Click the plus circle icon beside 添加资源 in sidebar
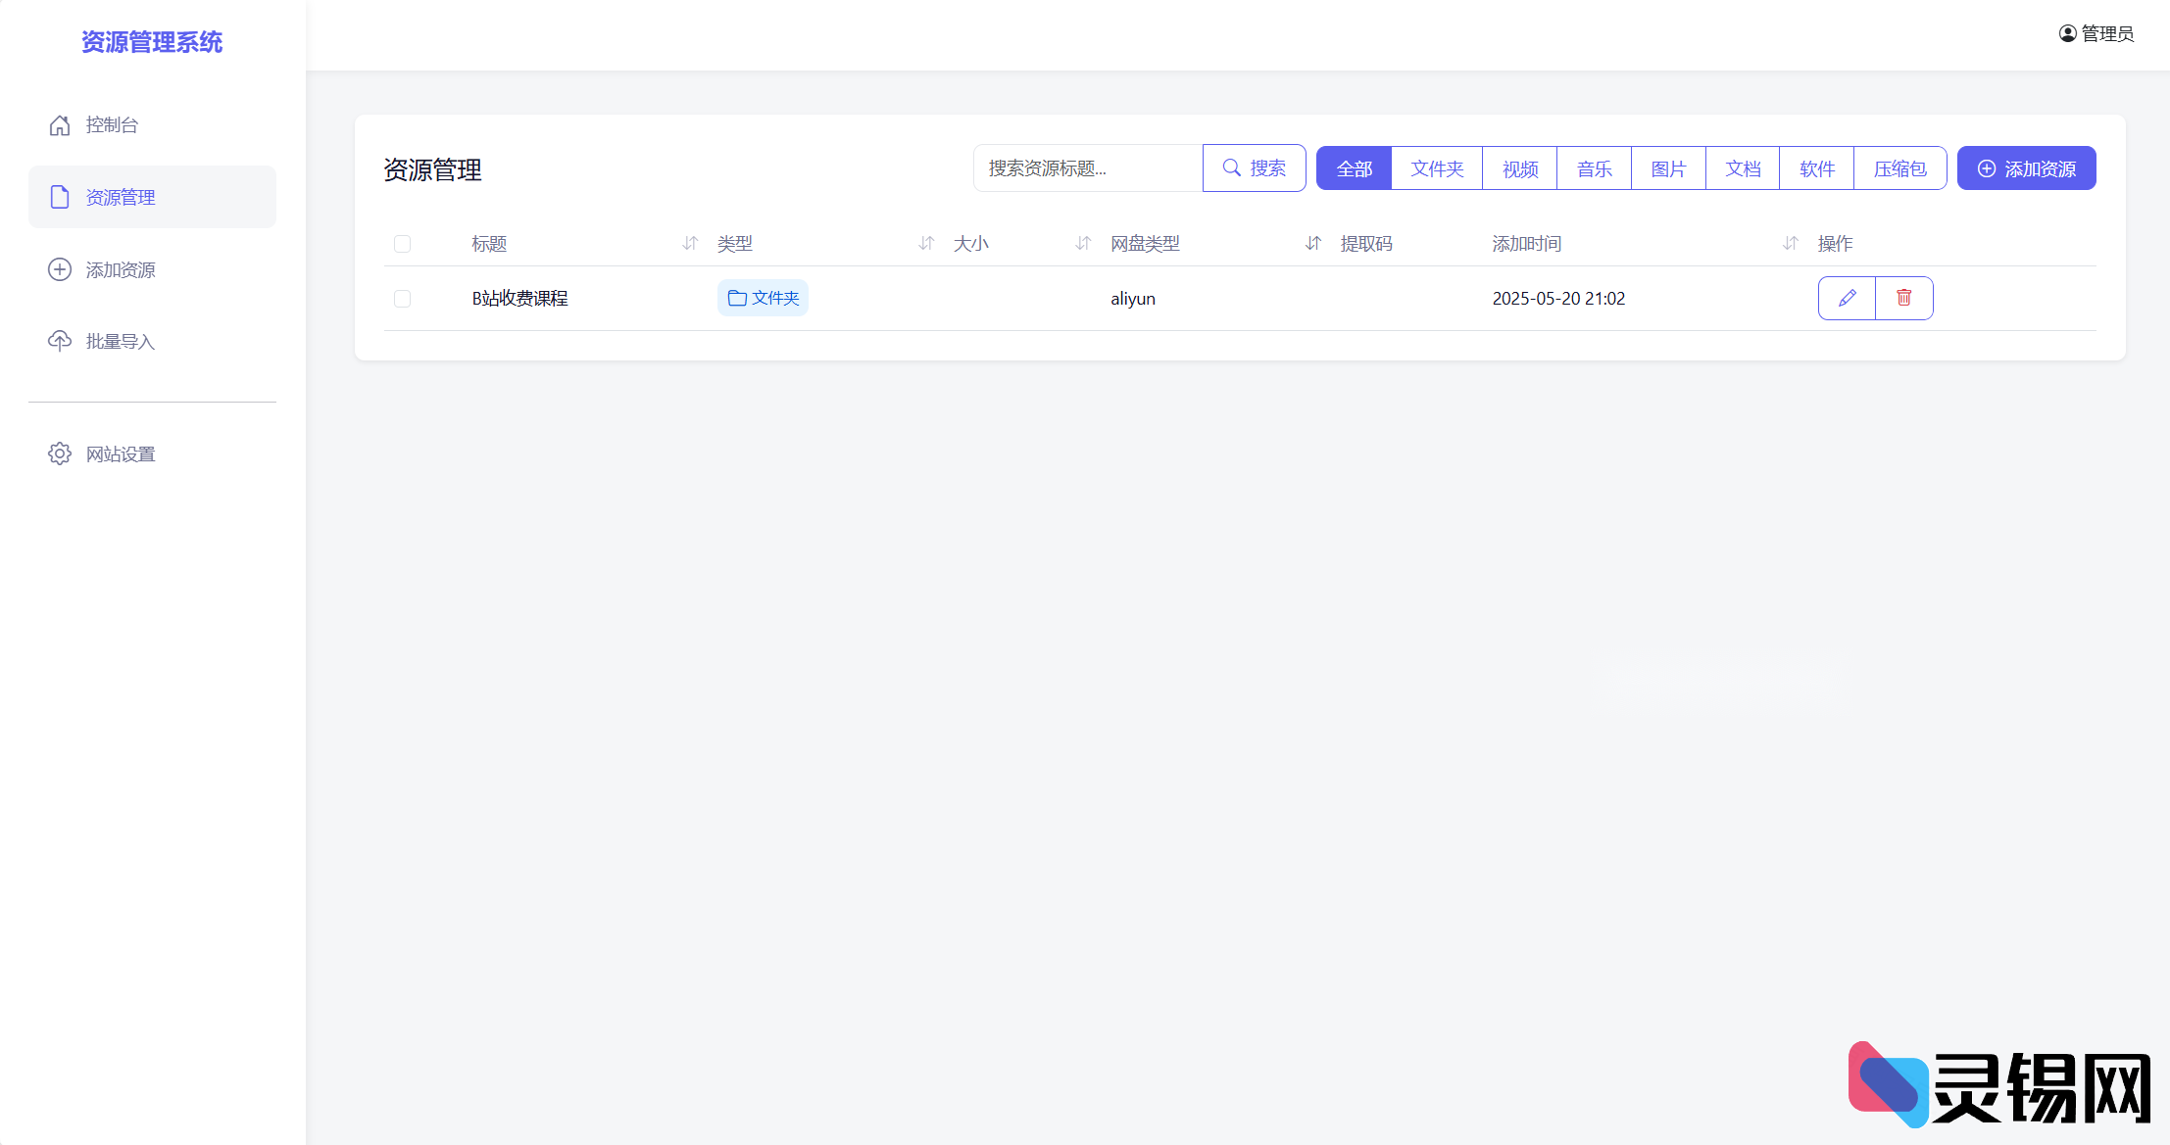 [60, 269]
